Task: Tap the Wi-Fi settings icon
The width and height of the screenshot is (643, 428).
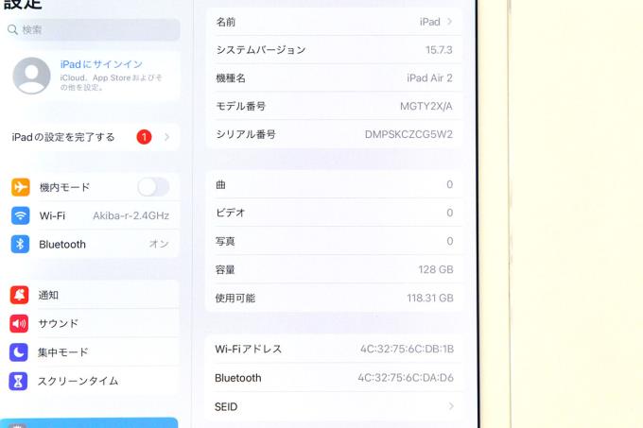Action: coord(20,215)
